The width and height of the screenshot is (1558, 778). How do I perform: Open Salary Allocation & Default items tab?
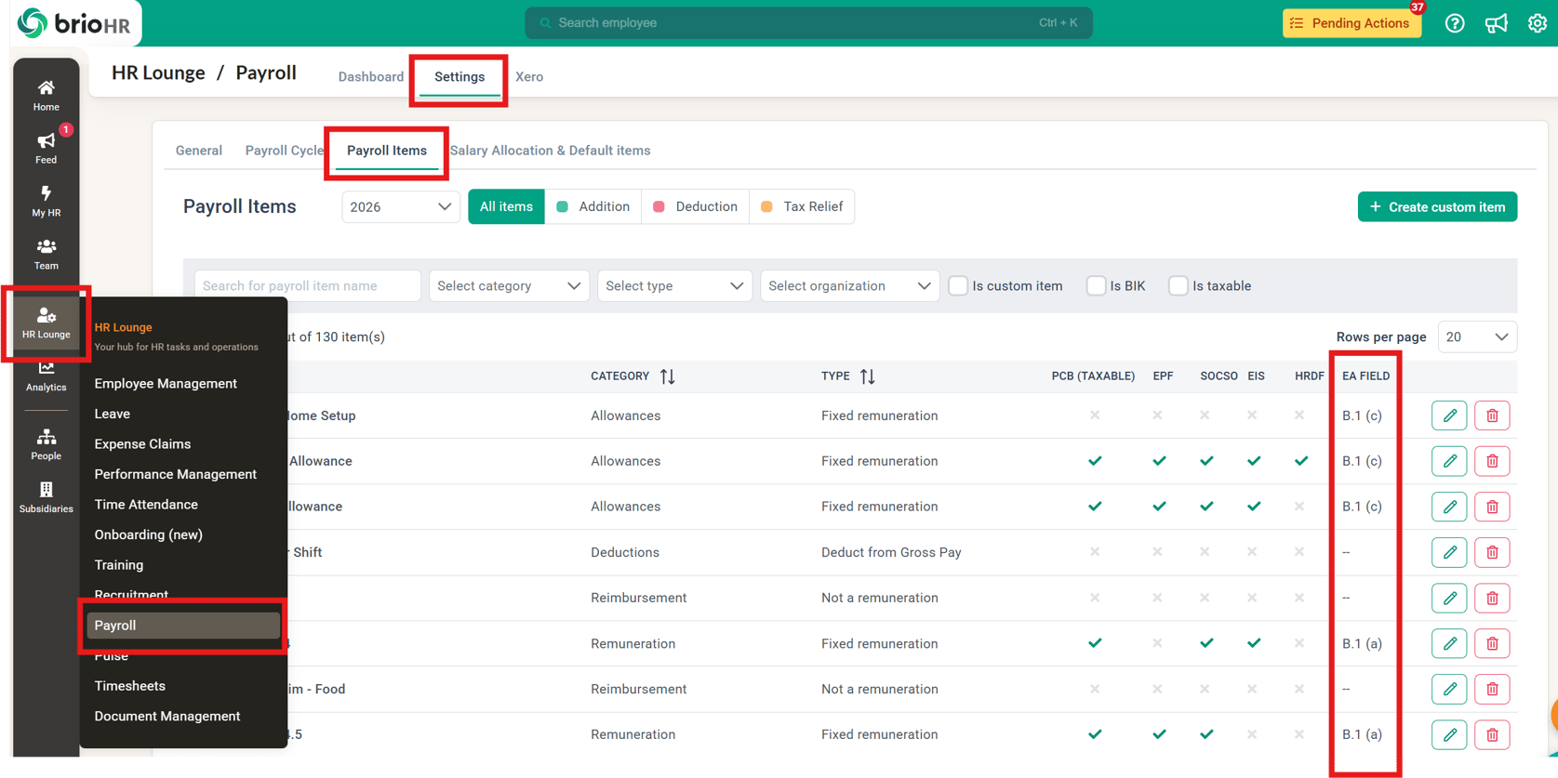tap(551, 151)
